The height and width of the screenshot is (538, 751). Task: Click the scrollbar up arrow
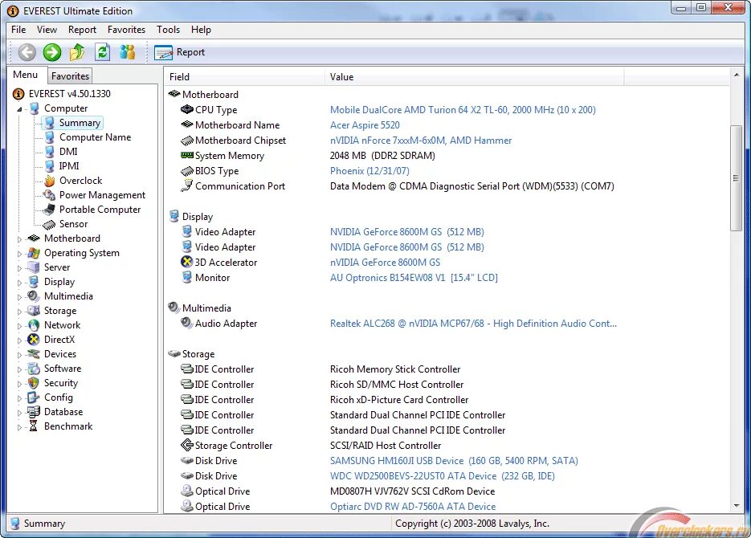coord(737,75)
